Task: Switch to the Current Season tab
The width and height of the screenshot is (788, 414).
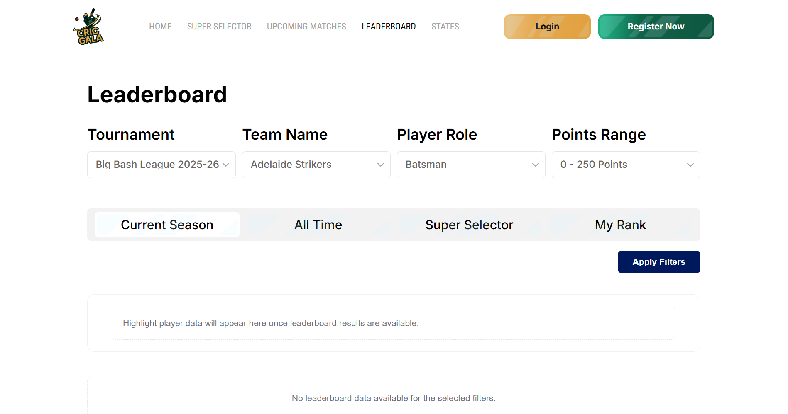Action: 167,225
